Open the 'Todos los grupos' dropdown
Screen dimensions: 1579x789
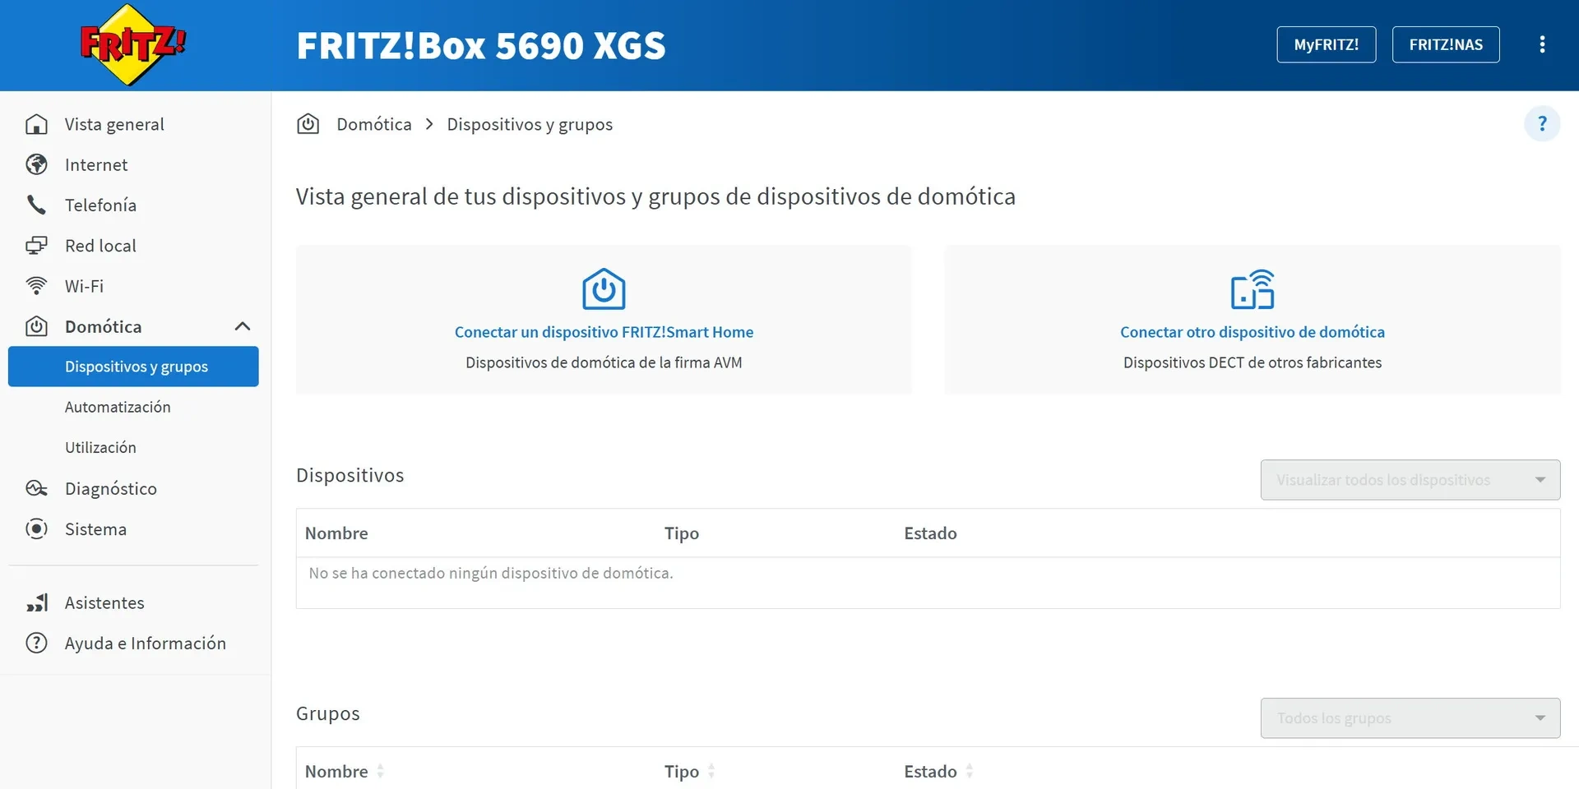click(x=1410, y=718)
